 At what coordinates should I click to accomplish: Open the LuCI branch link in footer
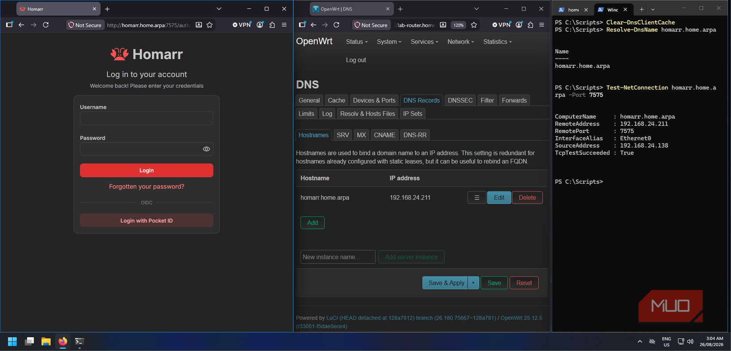(411, 318)
